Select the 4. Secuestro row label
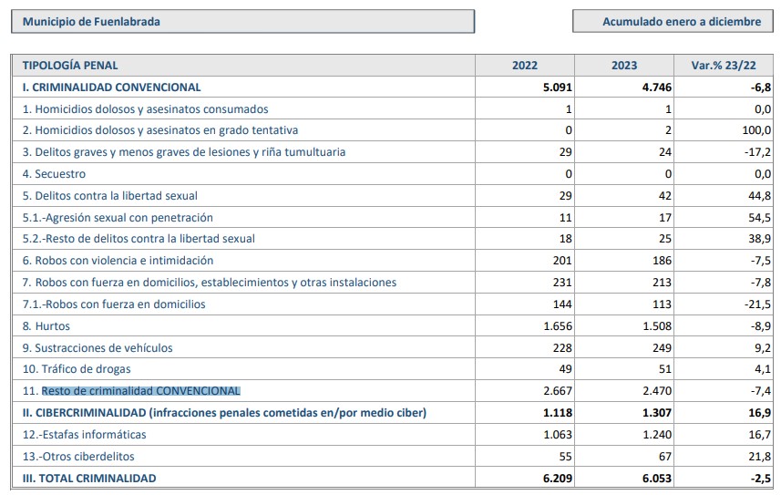 pyautogui.click(x=54, y=174)
